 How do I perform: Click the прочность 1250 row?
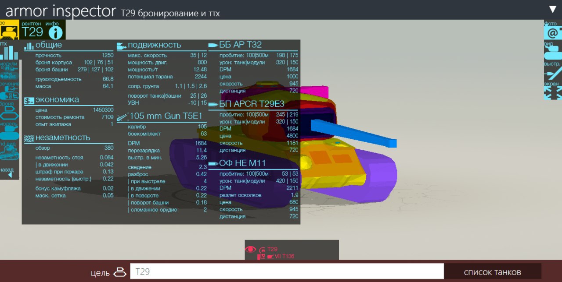(74, 55)
